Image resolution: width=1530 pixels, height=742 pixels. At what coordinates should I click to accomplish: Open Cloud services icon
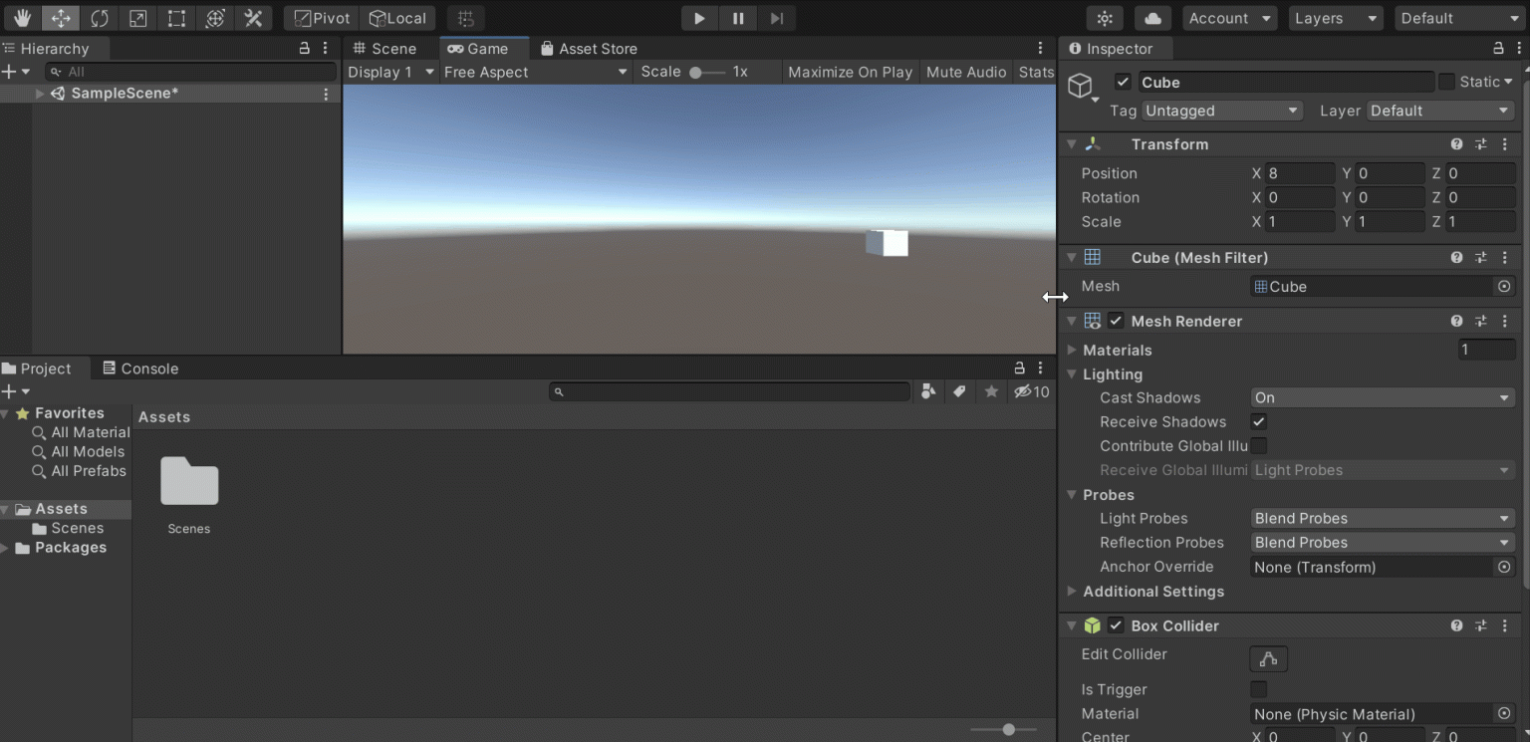point(1152,18)
